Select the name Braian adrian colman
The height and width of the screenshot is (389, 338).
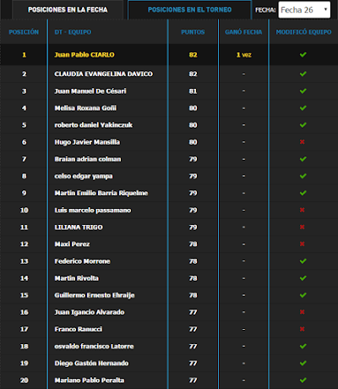(88, 159)
